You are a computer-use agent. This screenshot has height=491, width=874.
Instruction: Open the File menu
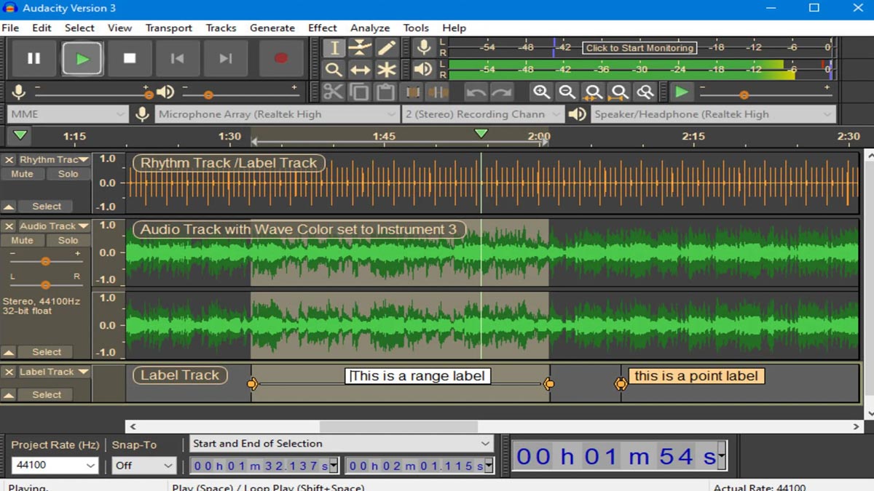pyautogui.click(x=10, y=28)
